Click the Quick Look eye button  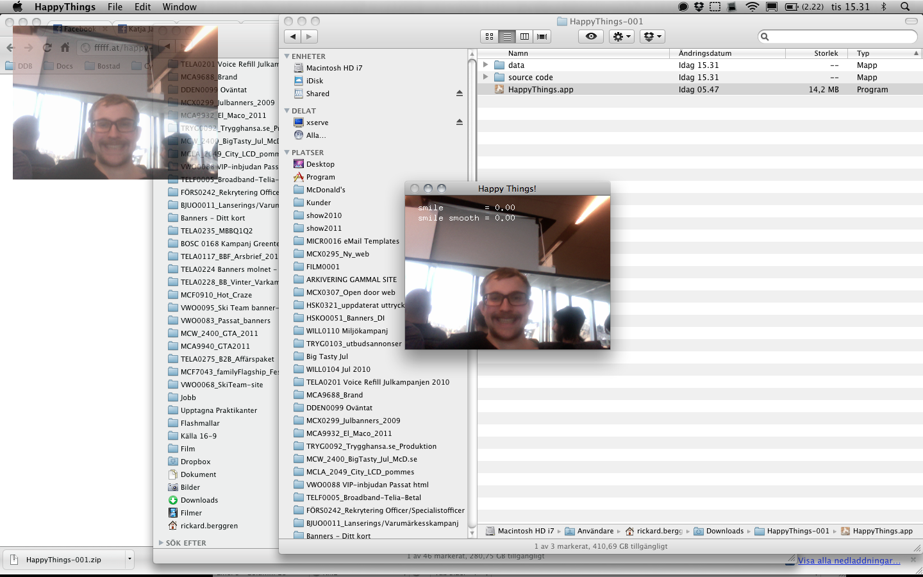[591, 37]
